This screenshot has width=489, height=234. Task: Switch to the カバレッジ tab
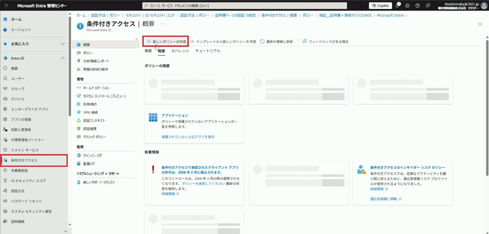(180, 51)
